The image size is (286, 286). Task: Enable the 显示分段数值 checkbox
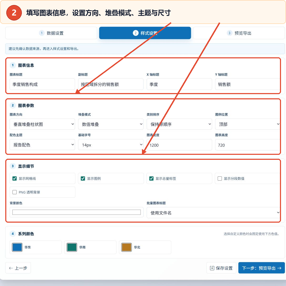[x=220, y=178]
